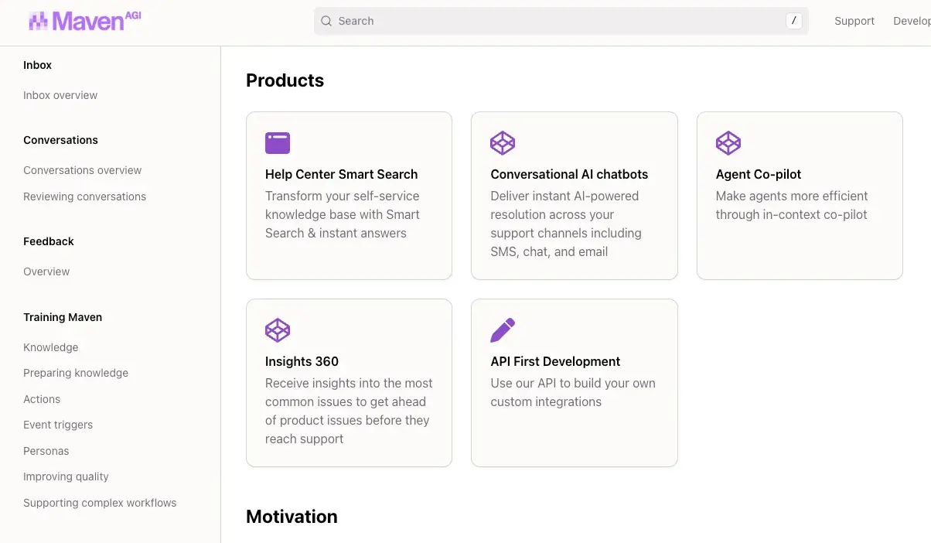Open the Actions page

pyautogui.click(x=42, y=399)
